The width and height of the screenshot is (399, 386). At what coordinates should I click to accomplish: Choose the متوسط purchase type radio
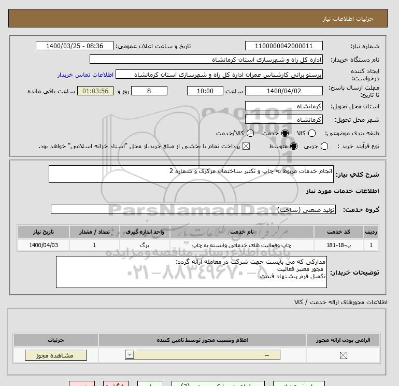tap(294, 146)
